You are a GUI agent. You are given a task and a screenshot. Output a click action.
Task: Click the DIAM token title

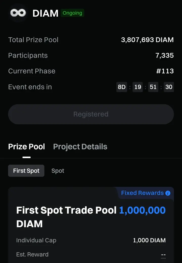(45, 13)
